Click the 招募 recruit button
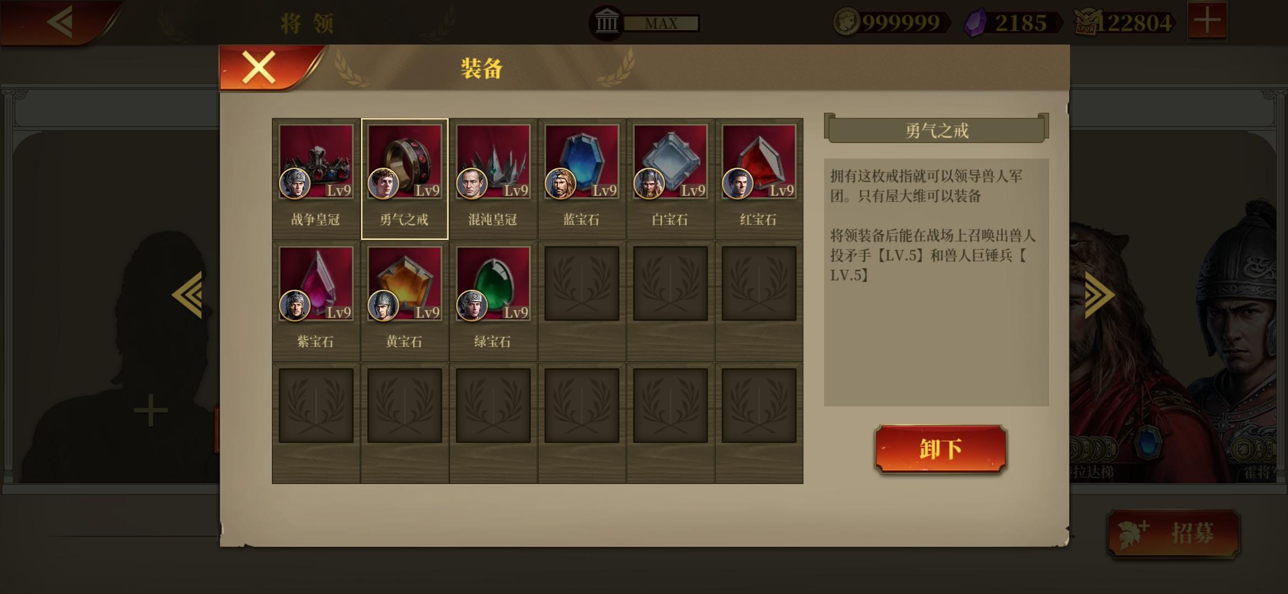The image size is (1288, 594). (1174, 533)
